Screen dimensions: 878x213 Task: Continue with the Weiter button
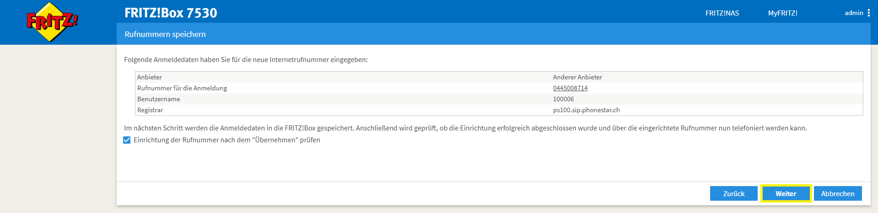[786, 193]
